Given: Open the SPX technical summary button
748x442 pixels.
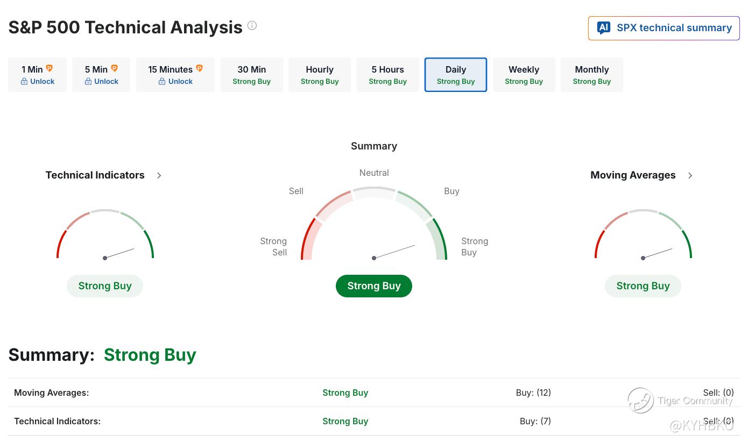Looking at the screenshot, I should coord(664,28).
